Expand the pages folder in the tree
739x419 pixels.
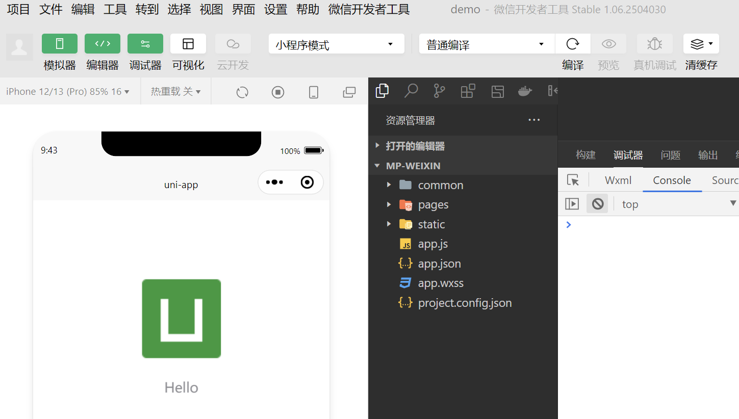click(x=389, y=204)
